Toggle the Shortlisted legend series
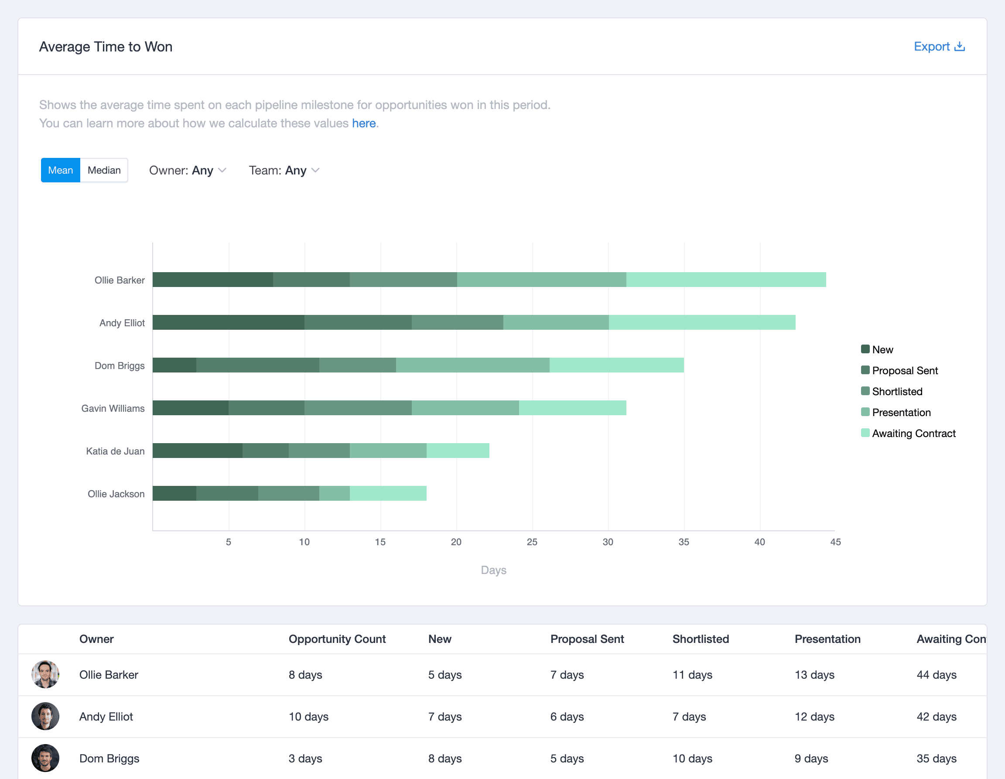 click(x=892, y=392)
